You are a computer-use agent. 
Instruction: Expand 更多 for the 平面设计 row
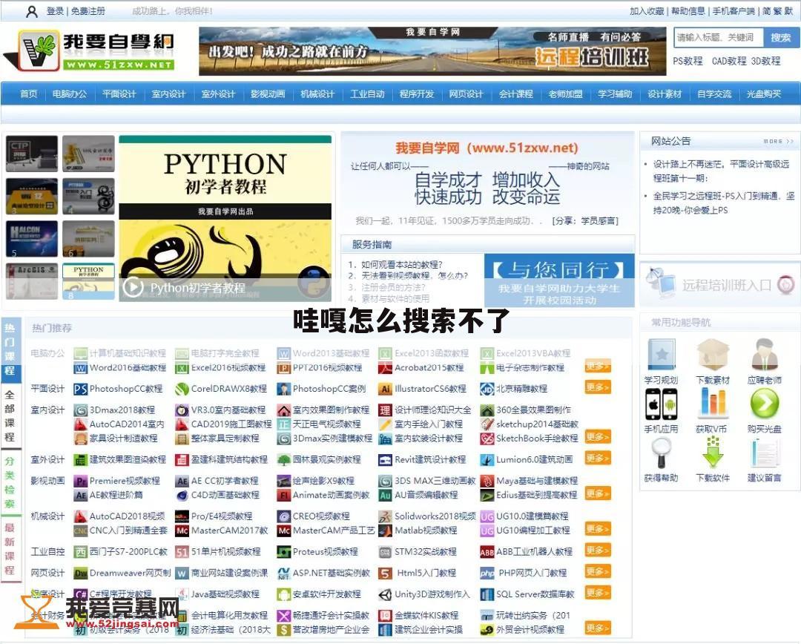tap(598, 387)
